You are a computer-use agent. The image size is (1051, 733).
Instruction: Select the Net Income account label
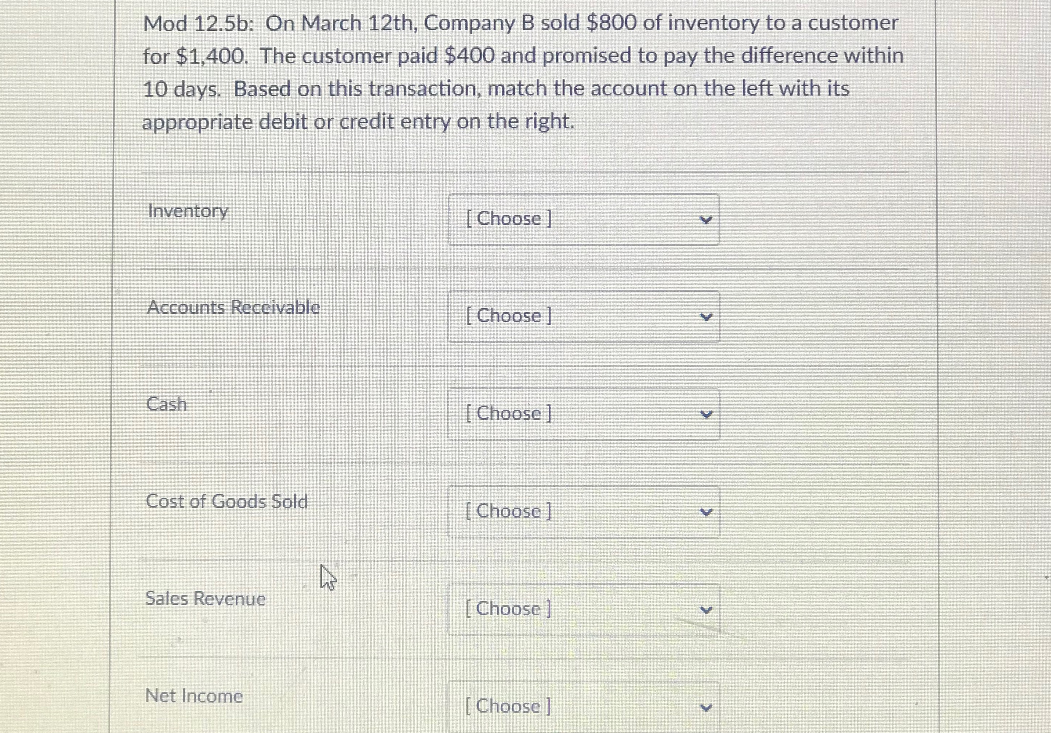(194, 696)
